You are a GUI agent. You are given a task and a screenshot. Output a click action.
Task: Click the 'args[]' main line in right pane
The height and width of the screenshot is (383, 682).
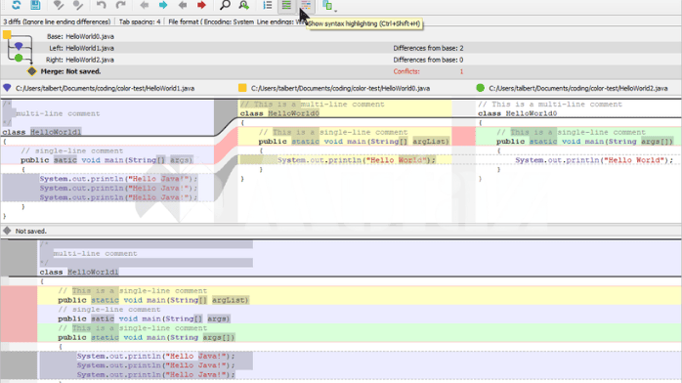pyautogui.click(x=584, y=142)
